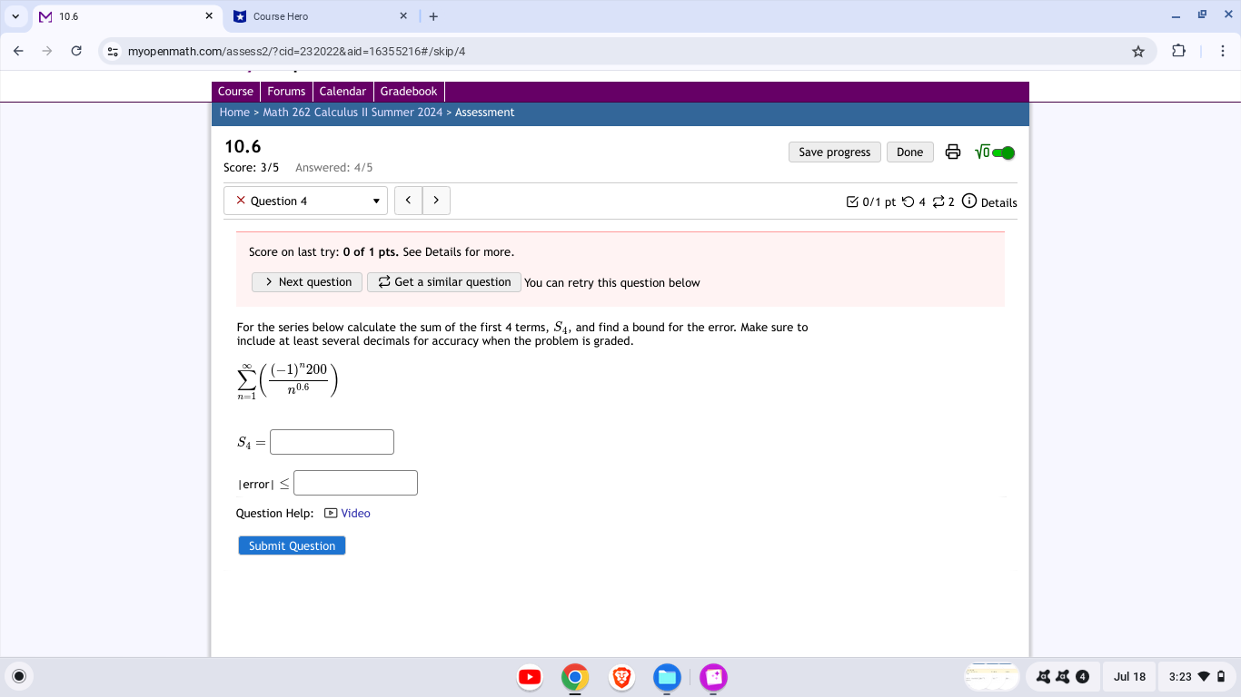The width and height of the screenshot is (1241, 697).
Task: Open the Course menu item
Action: coord(235,92)
